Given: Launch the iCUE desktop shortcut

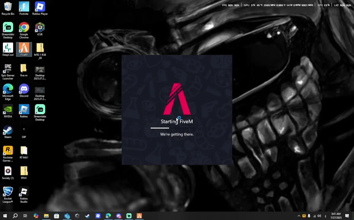Looking at the screenshot, I should pyautogui.click(x=40, y=29).
